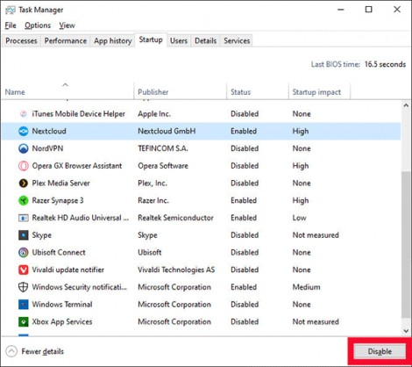Viewport: 412px width, 367px height.
Task: Click the scrollbar down arrow
Action: (406, 331)
